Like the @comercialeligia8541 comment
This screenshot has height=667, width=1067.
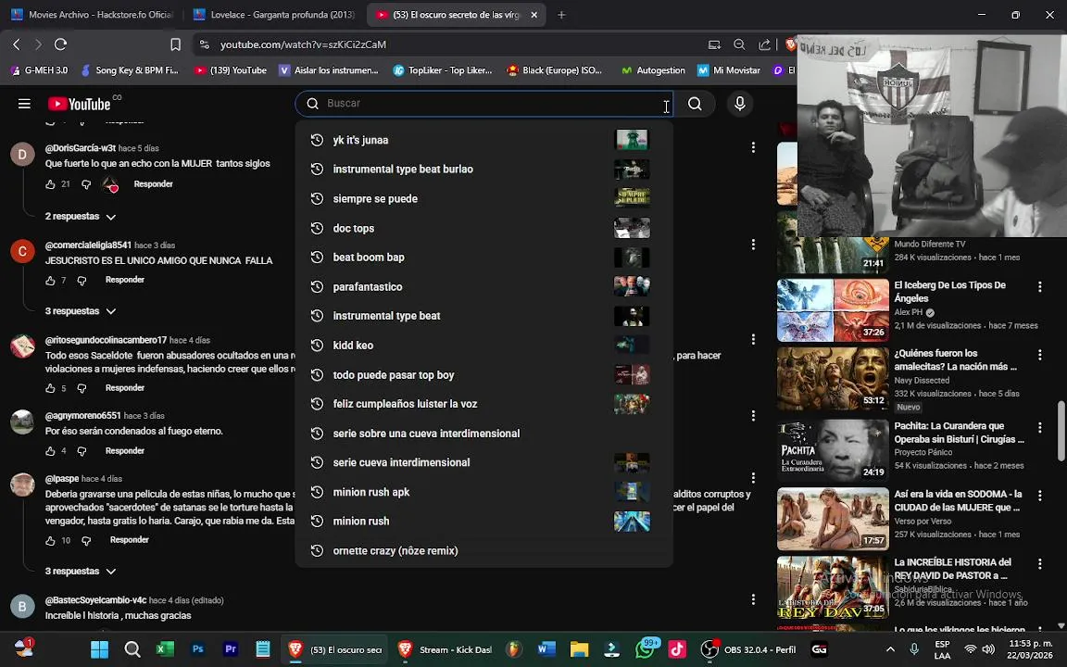pos(50,281)
